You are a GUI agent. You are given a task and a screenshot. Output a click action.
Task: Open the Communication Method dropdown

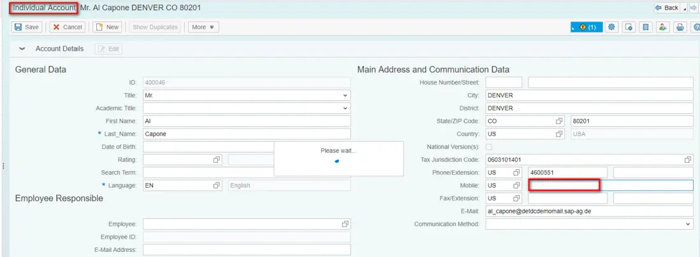point(688,224)
